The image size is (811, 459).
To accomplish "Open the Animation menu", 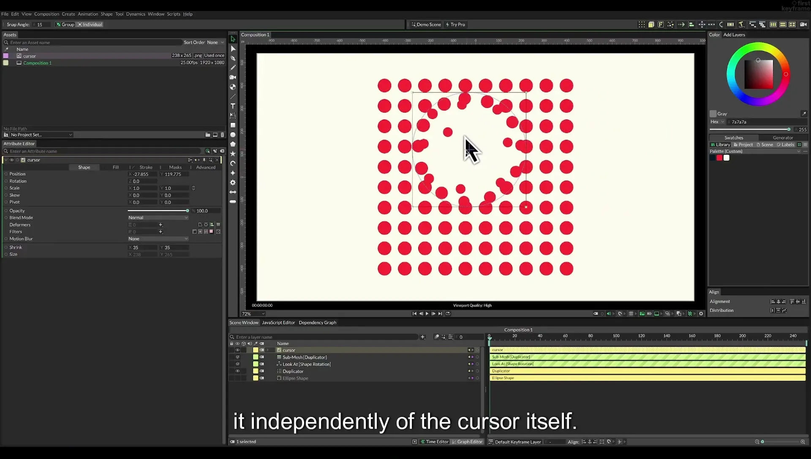I will pos(88,14).
